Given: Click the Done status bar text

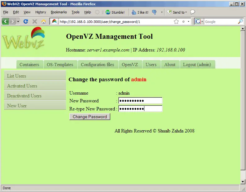Looking at the screenshot, I should [x=7, y=188].
